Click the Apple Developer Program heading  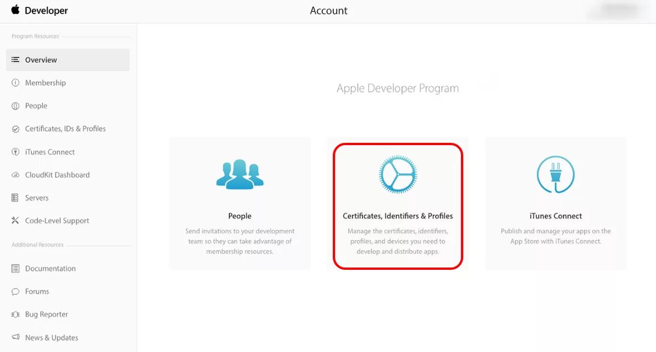[397, 88]
